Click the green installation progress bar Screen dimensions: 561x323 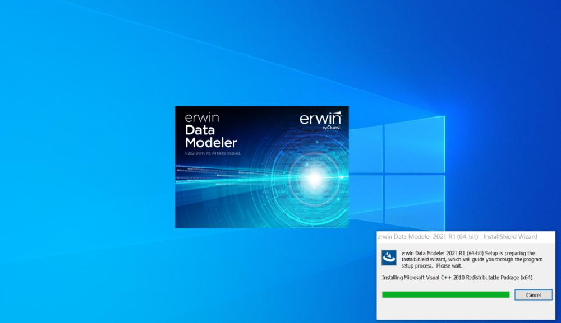446,294
